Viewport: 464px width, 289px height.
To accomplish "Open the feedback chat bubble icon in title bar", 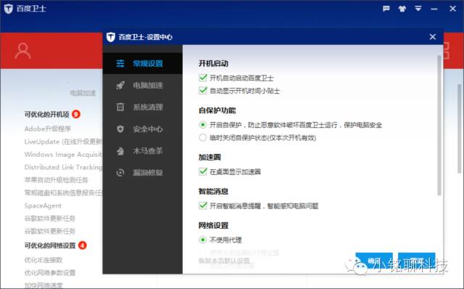I will (386, 9).
